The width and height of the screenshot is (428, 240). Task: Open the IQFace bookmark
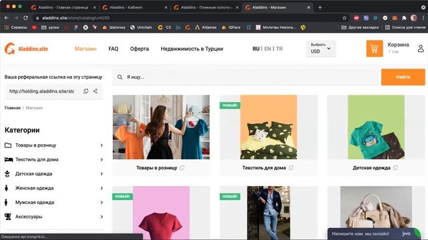(231, 27)
